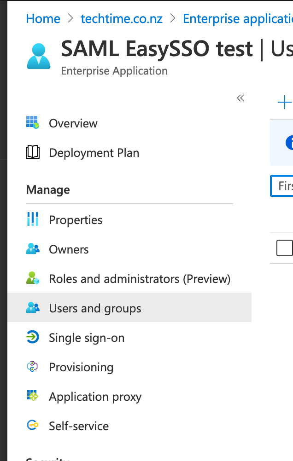Image resolution: width=293 pixels, height=461 pixels.
Task: Click the Provisioning icon
Action: click(x=32, y=366)
